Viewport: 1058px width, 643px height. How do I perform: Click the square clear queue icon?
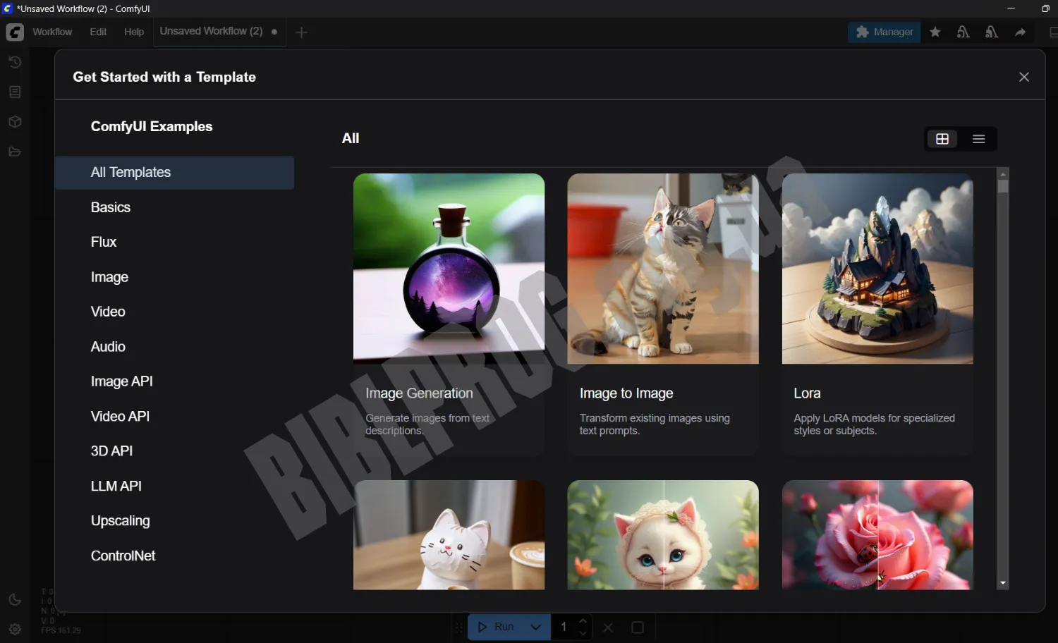click(638, 627)
